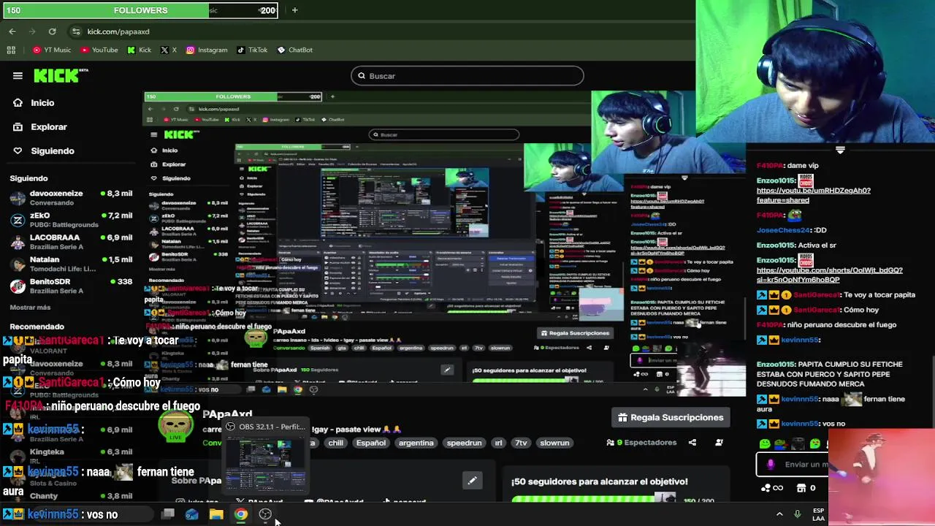935x526 pixels.
Task: Select the 7tv stream tag
Action: point(521,443)
